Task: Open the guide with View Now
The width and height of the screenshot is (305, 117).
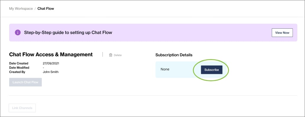Action: (282, 33)
